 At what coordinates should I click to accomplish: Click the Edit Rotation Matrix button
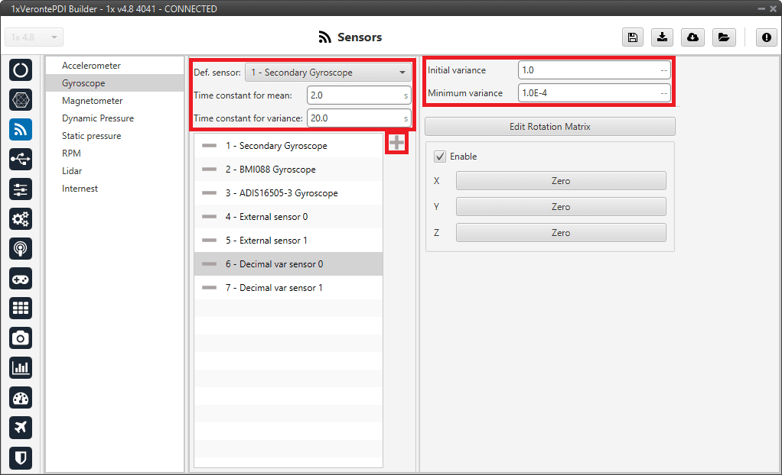coord(549,127)
